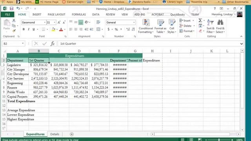Switch to the REVIEW tab
The width and height of the screenshot is (251, 141).
click(111, 14)
